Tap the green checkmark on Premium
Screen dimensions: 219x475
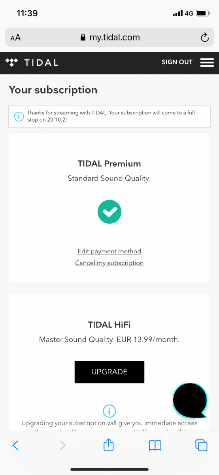click(109, 212)
